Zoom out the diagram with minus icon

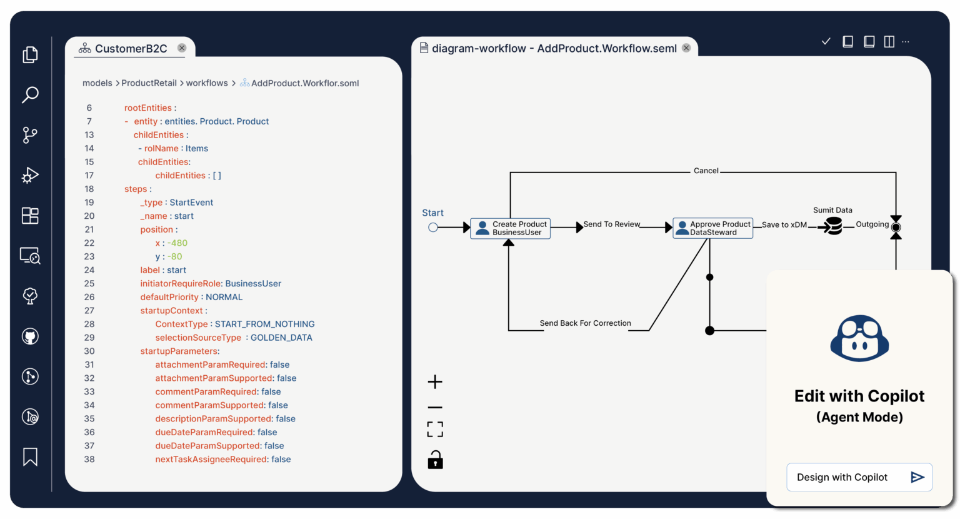point(435,408)
